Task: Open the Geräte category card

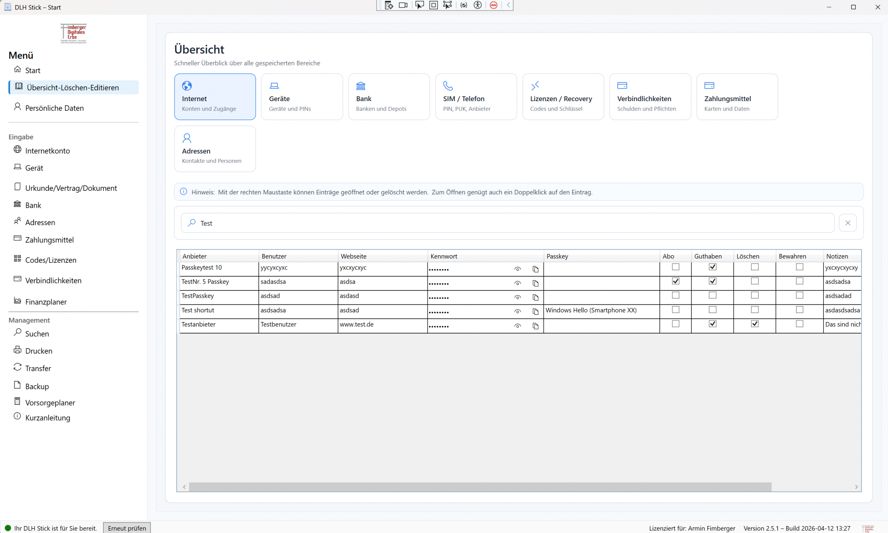Action: [302, 97]
